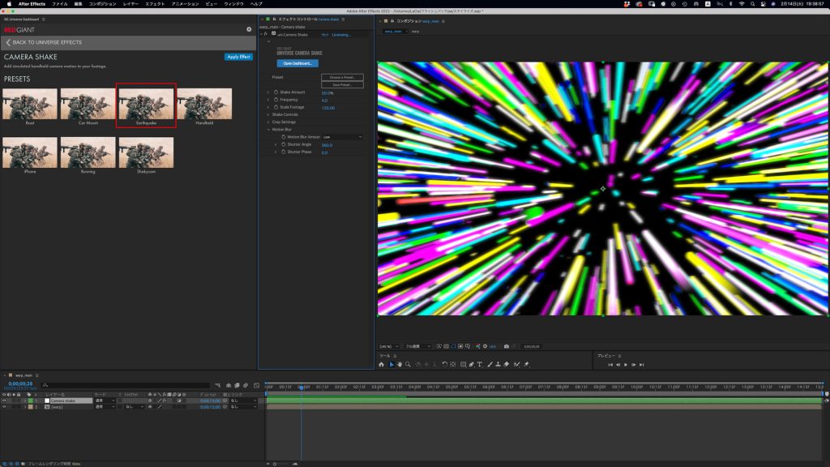Hide the Camera shake layer eye toggle
Image resolution: width=830 pixels, height=467 pixels.
tap(4, 401)
